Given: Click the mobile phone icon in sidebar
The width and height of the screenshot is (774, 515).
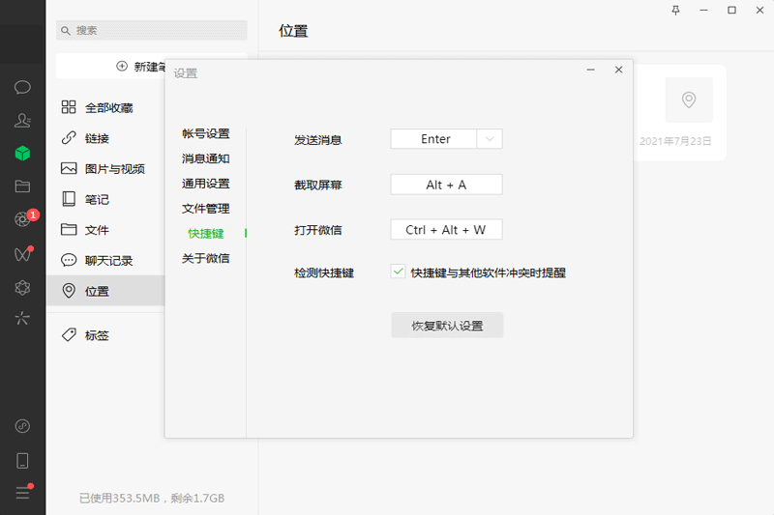Looking at the screenshot, I should 22,460.
